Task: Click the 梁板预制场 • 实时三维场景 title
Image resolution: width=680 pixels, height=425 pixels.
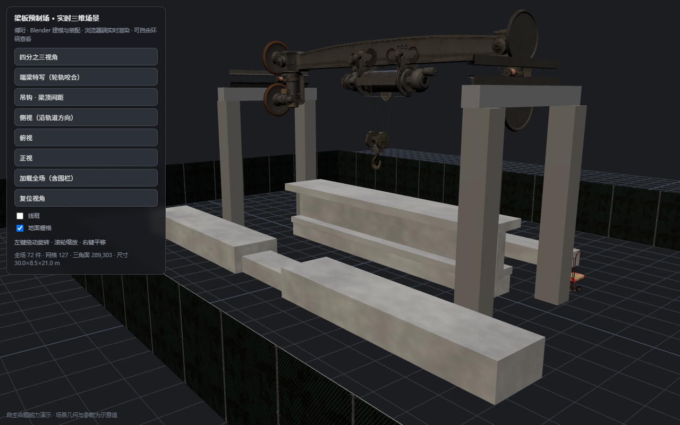Action: (57, 18)
